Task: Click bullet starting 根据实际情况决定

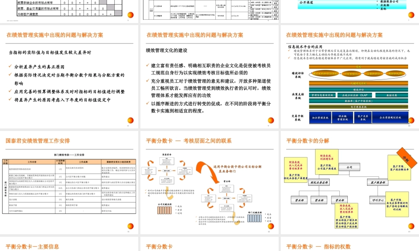Action: coord(69,79)
